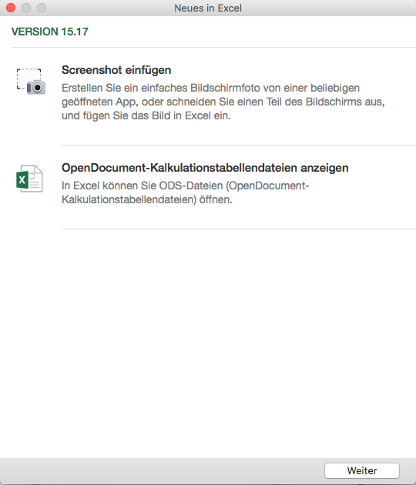The height and width of the screenshot is (485, 416).
Task: Click the grayed-out zoom window button
Action: click(x=42, y=8)
